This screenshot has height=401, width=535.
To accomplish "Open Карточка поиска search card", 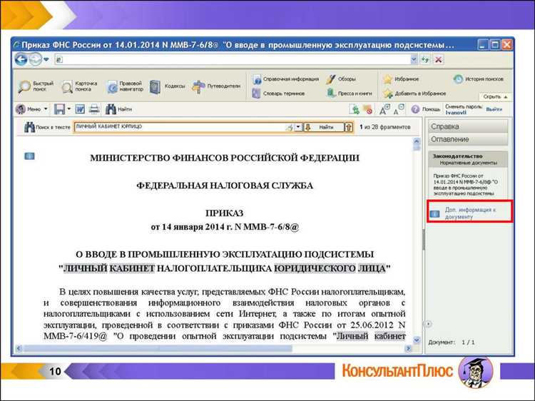I will pos(80,86).
